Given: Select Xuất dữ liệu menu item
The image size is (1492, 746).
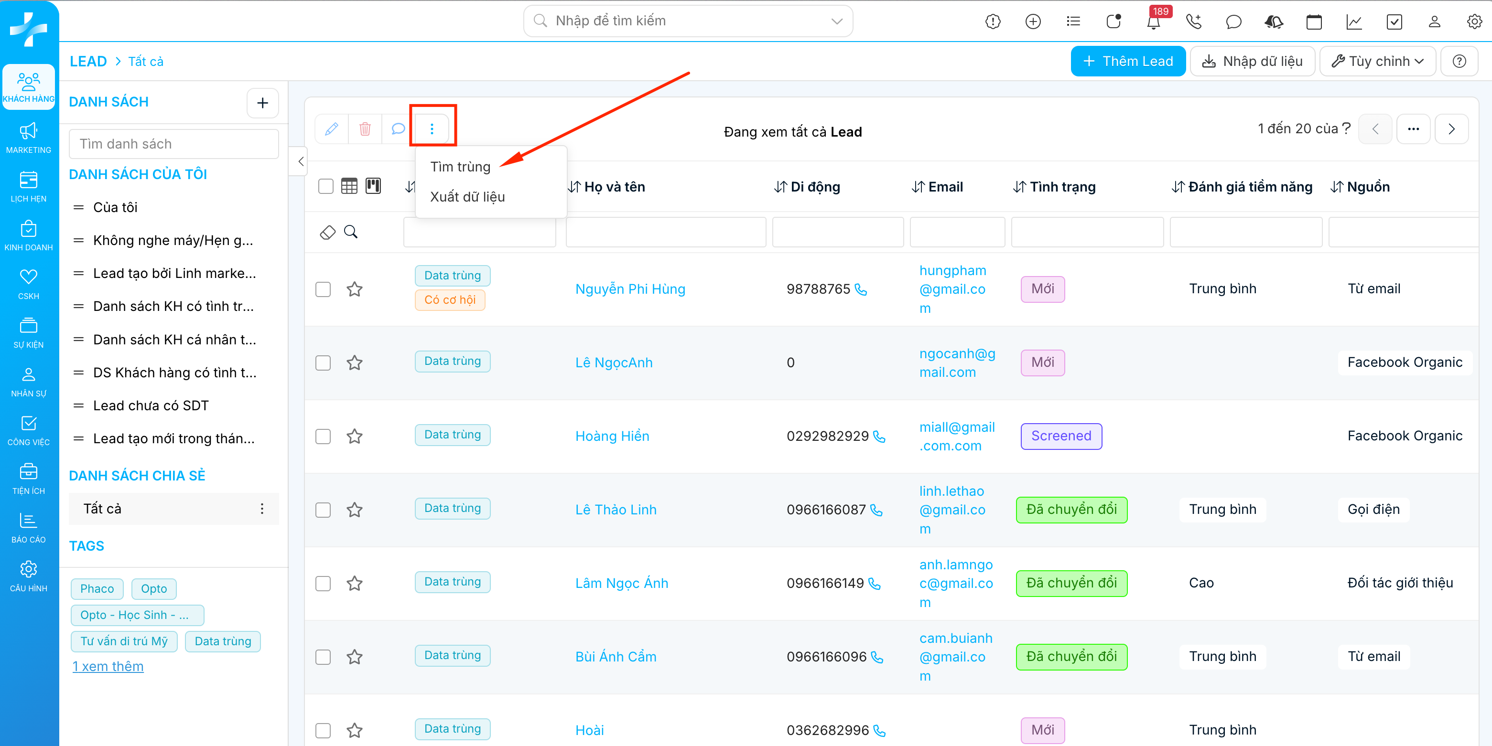Looking at the screenshot, I should coord(467,197).
